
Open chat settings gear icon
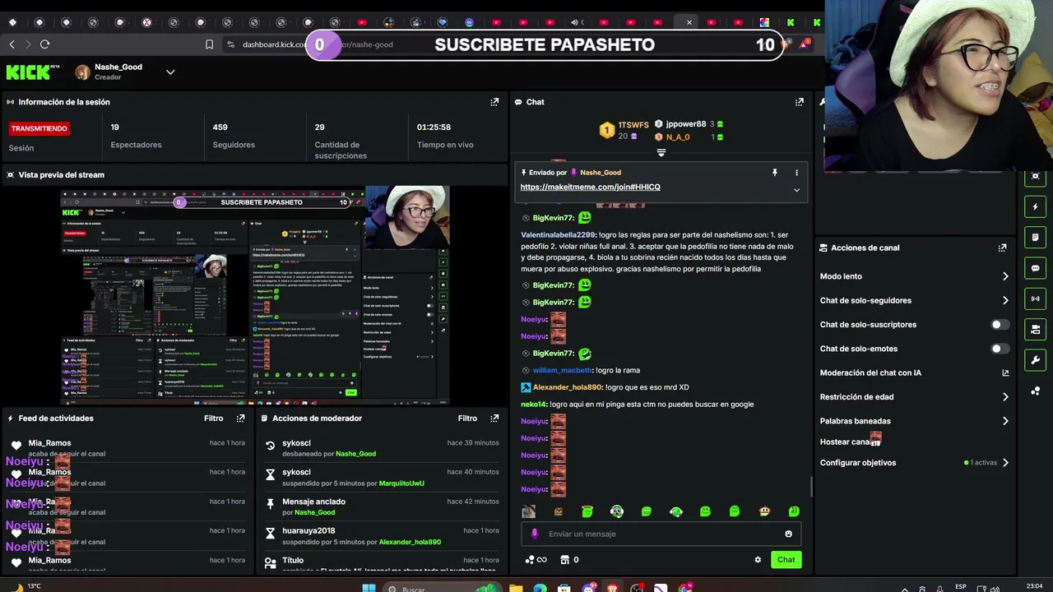click(758, 560)
